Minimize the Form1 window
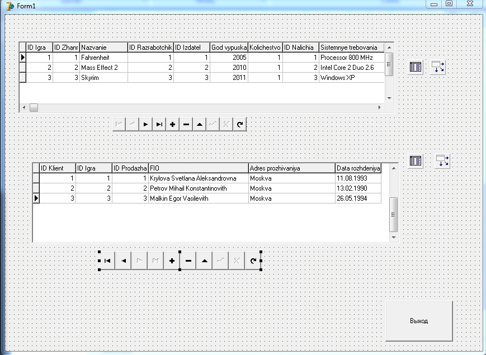486x355 pixels. click(x=434, y=4)
